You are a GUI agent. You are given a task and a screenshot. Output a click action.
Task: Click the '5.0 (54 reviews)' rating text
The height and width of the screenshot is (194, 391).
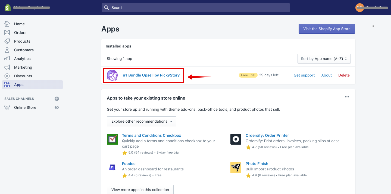coord(141,152)
